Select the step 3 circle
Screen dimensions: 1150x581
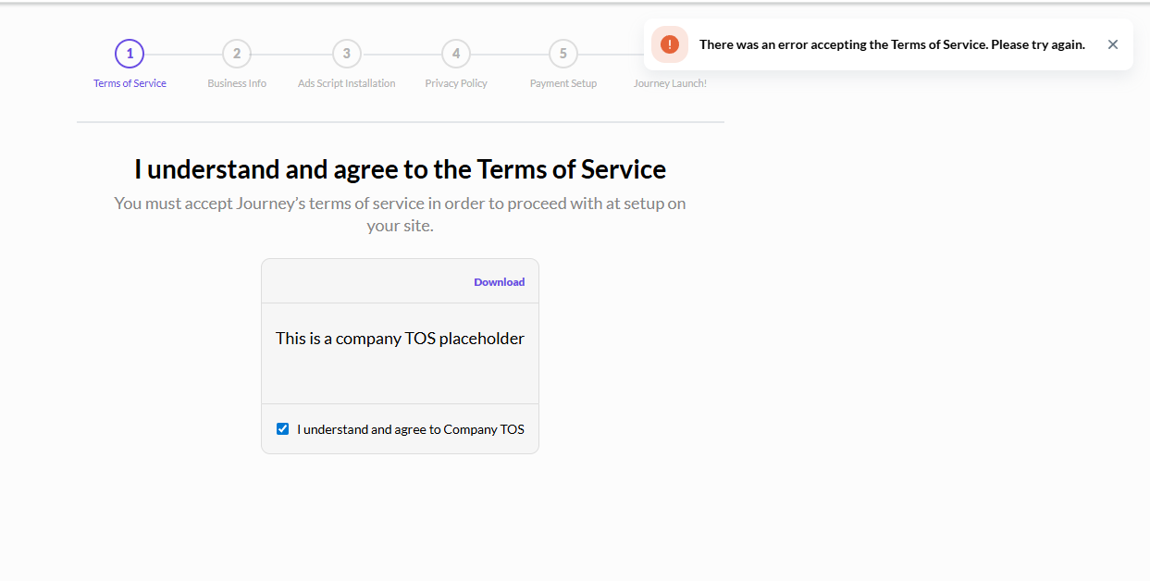coord(347,54)
